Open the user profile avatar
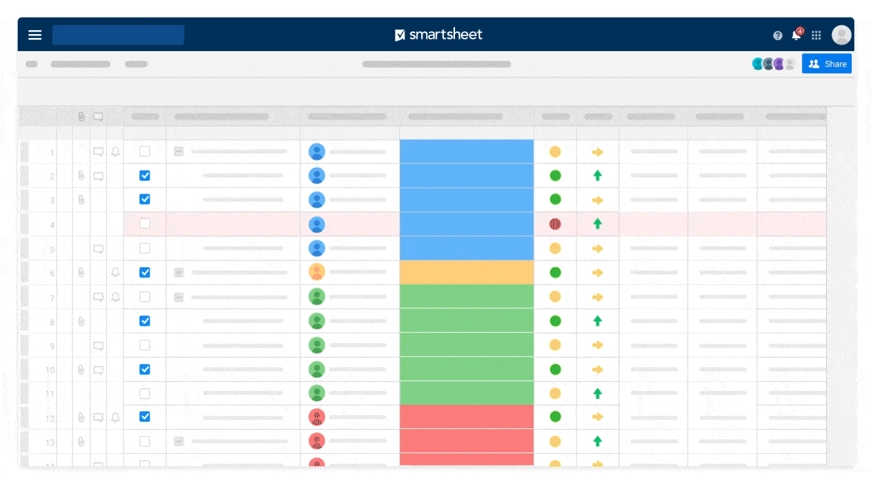Screen dimensions: 872x484 [841, 35]
